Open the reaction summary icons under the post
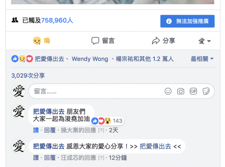 pos(22,59)
